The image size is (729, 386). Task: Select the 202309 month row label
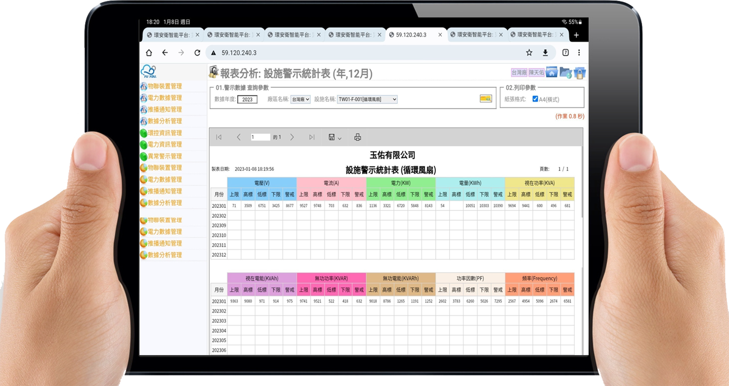(219, 226)
